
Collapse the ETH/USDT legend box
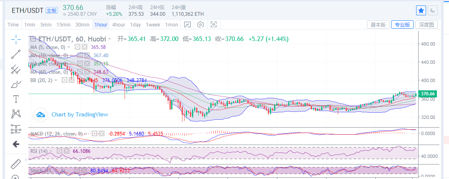[x=33, y=39]
